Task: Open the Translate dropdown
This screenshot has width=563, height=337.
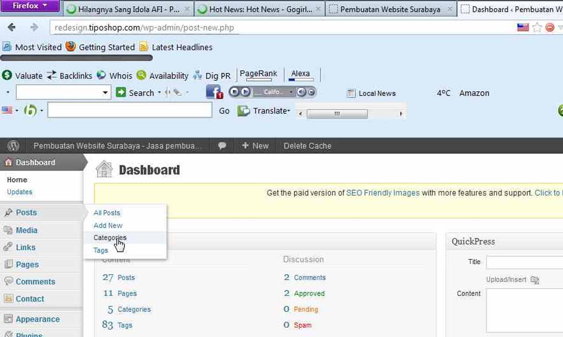Action: (264, 111)
